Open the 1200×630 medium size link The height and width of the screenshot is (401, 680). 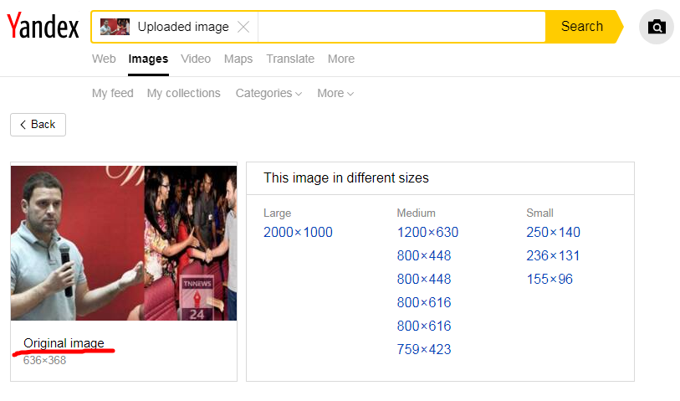click(x=427, y=232)
